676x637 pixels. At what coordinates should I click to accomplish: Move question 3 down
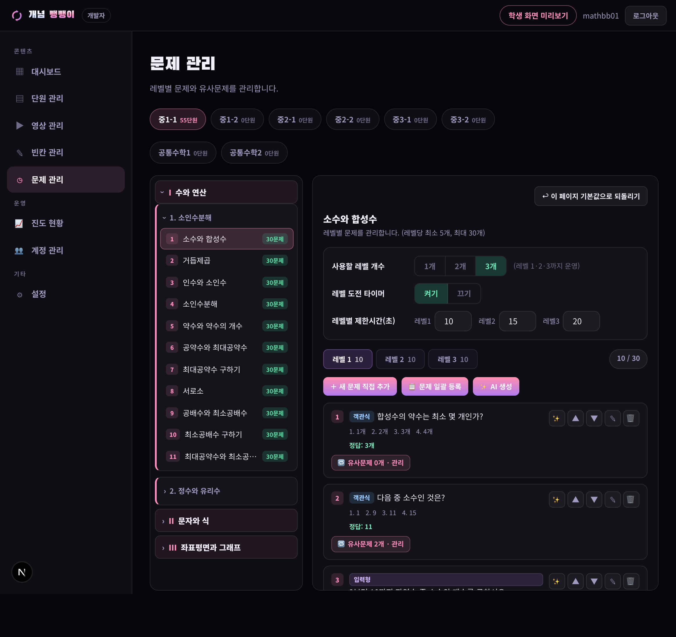[594, 581]
